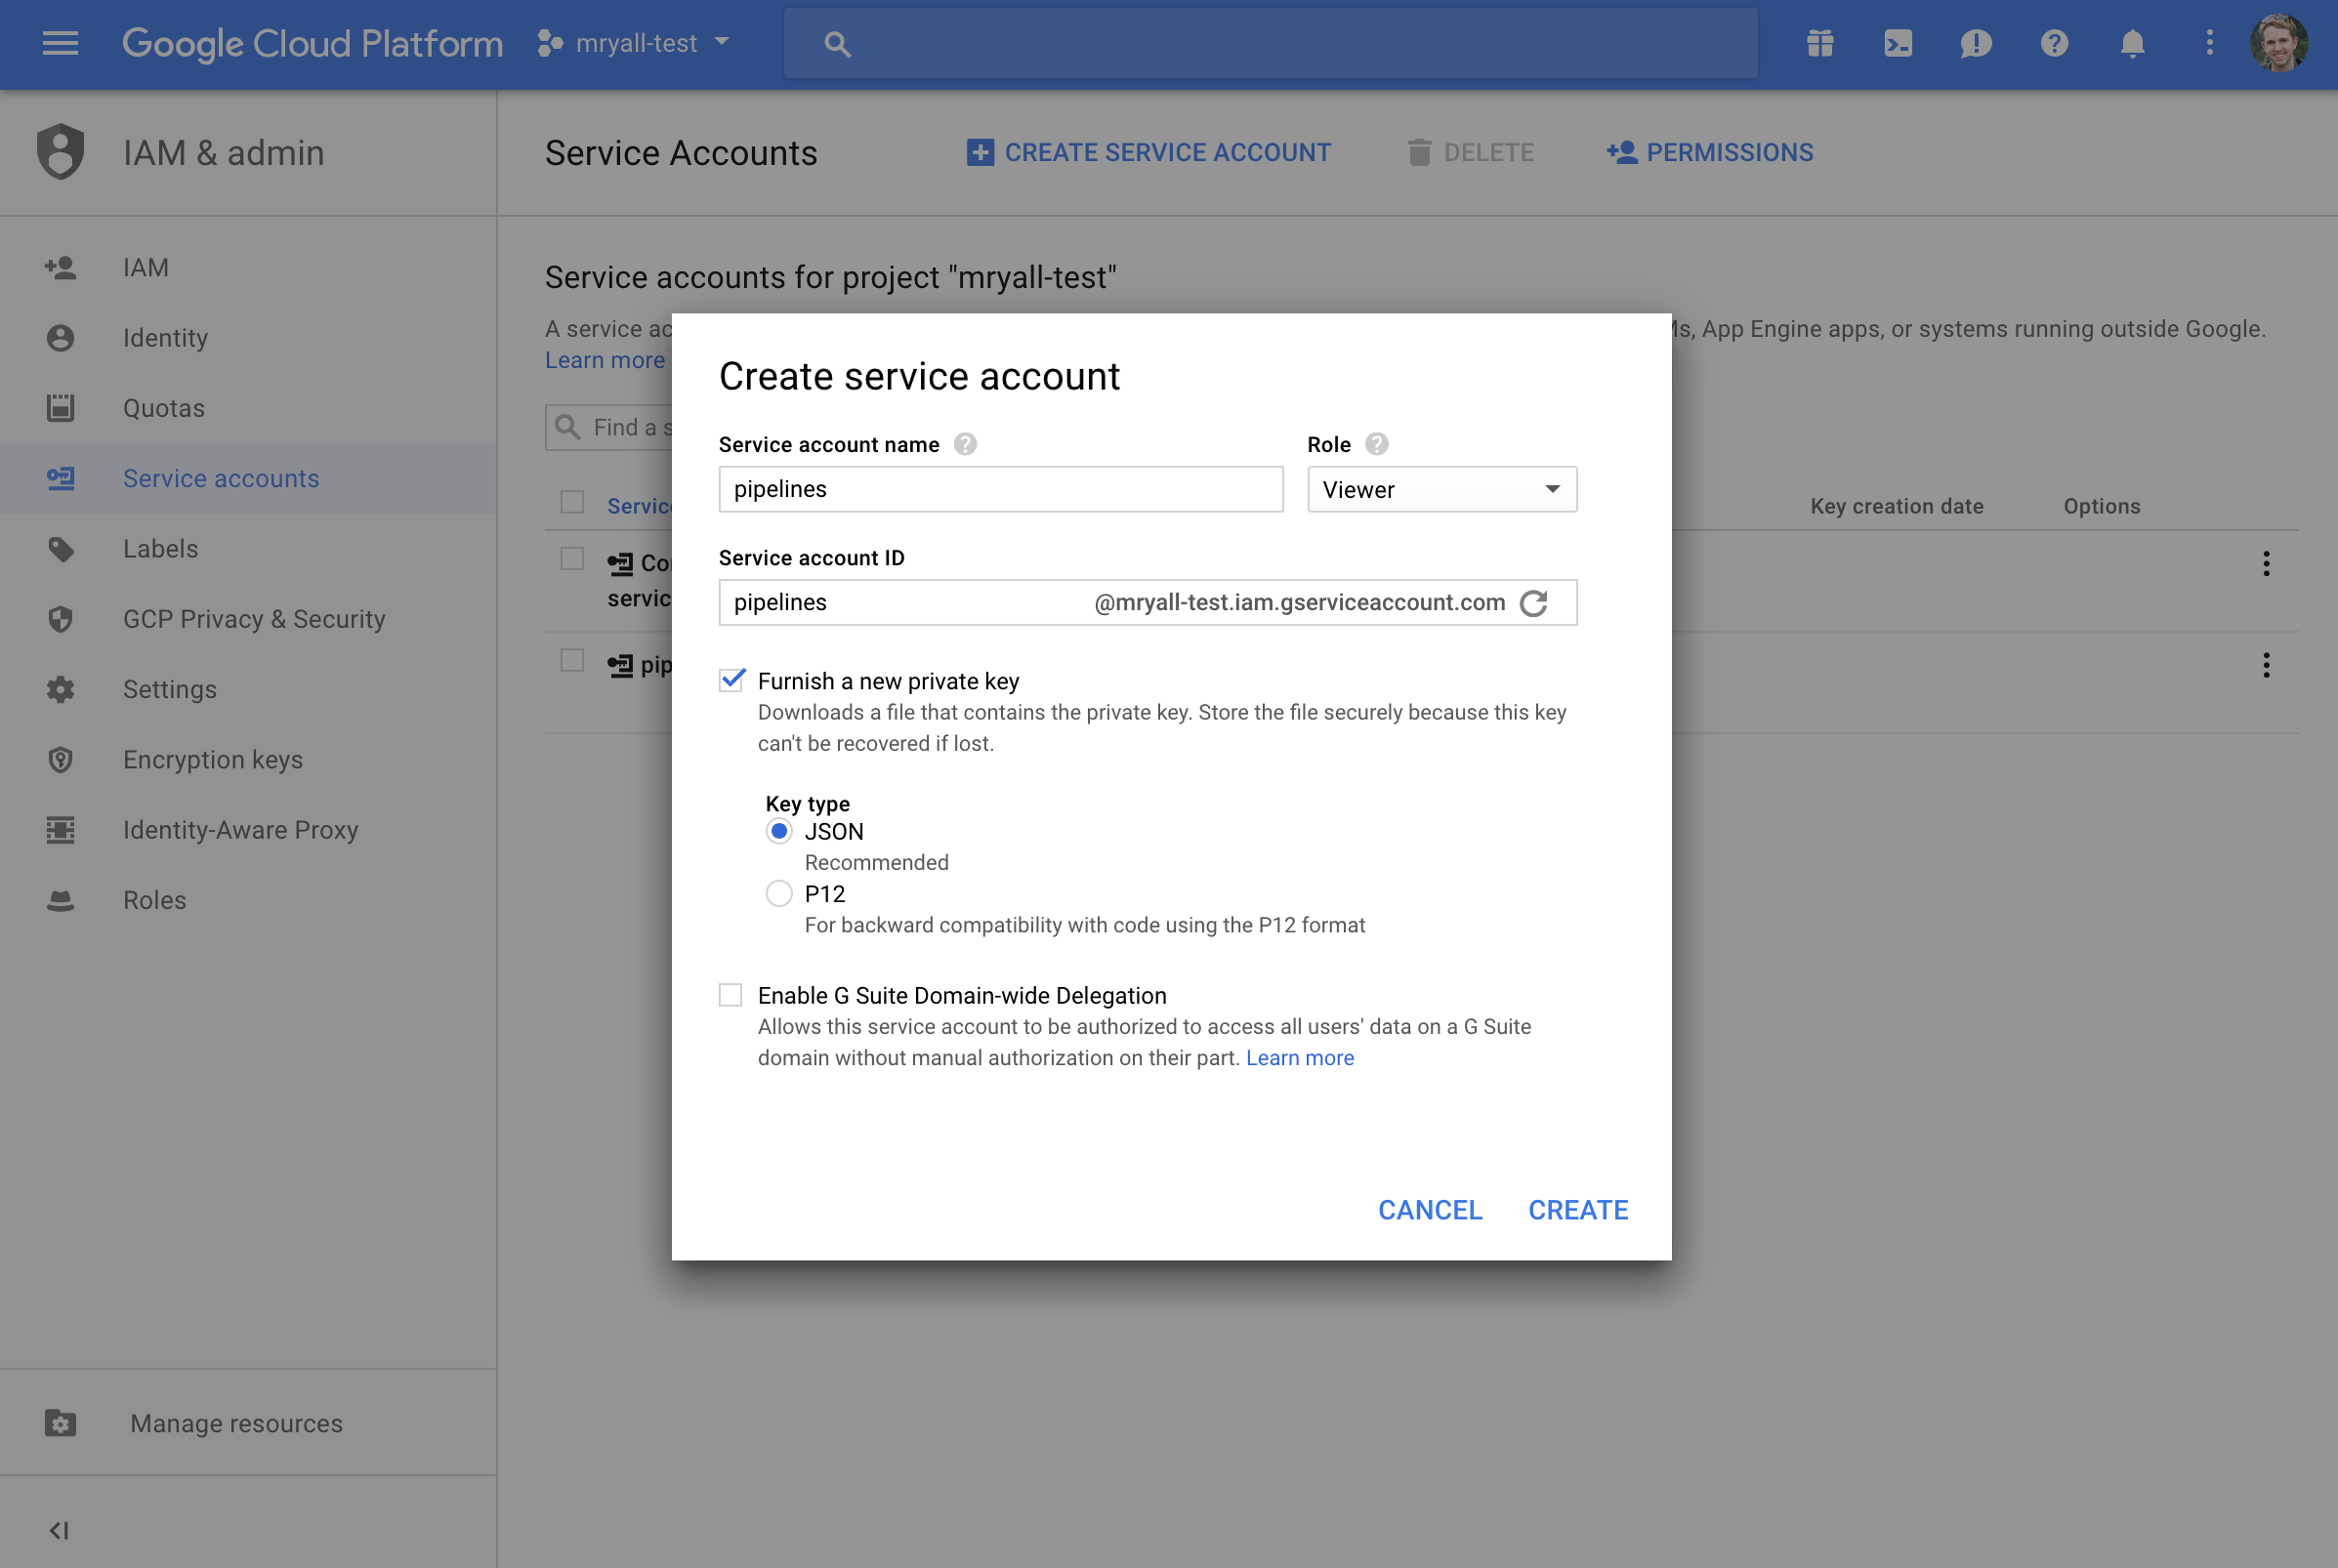
Task: Follow the Learn more link under project description
Action: [604, 360]
